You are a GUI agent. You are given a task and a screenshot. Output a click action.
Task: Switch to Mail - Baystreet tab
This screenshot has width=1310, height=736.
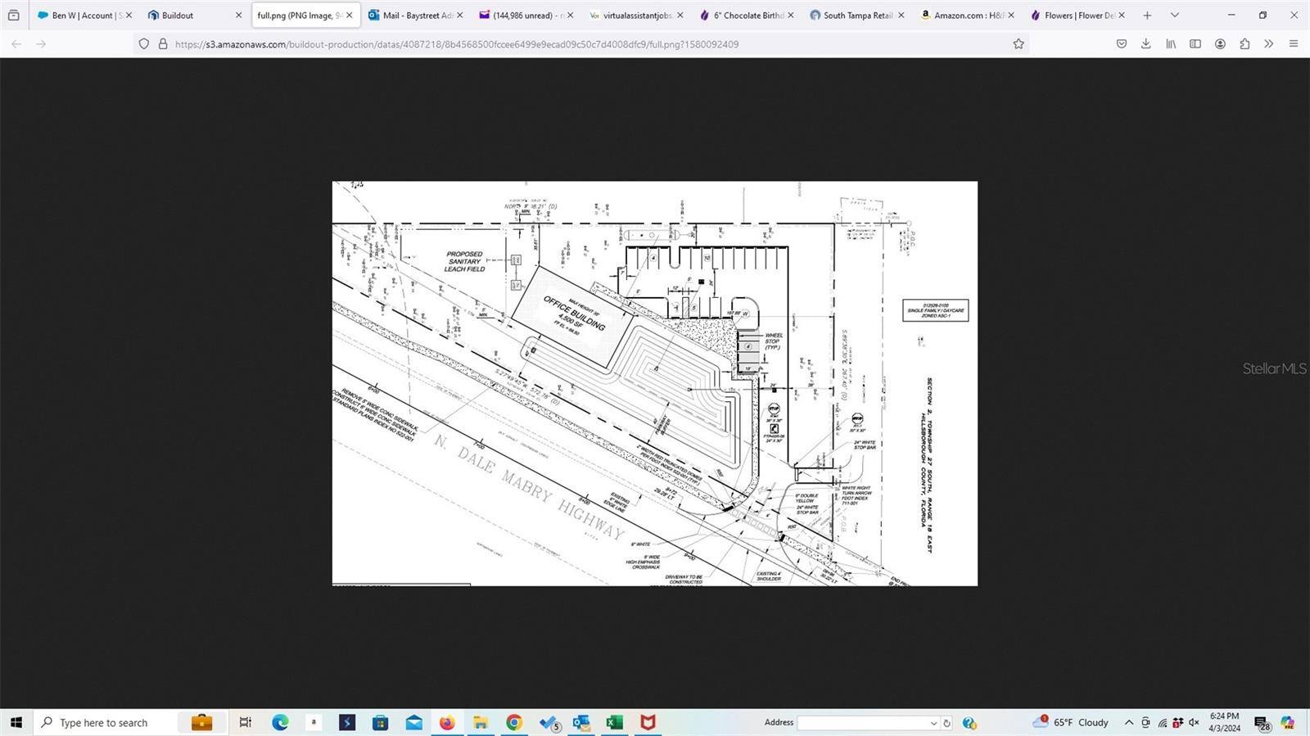point(415,15)
